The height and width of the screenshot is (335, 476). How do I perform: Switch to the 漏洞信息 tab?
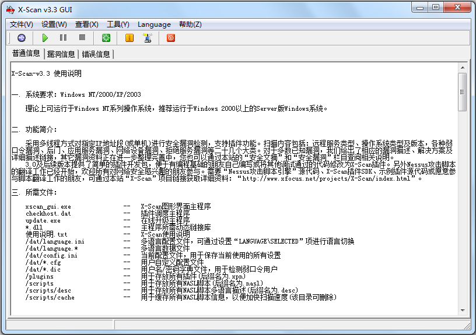click(61, 54)
